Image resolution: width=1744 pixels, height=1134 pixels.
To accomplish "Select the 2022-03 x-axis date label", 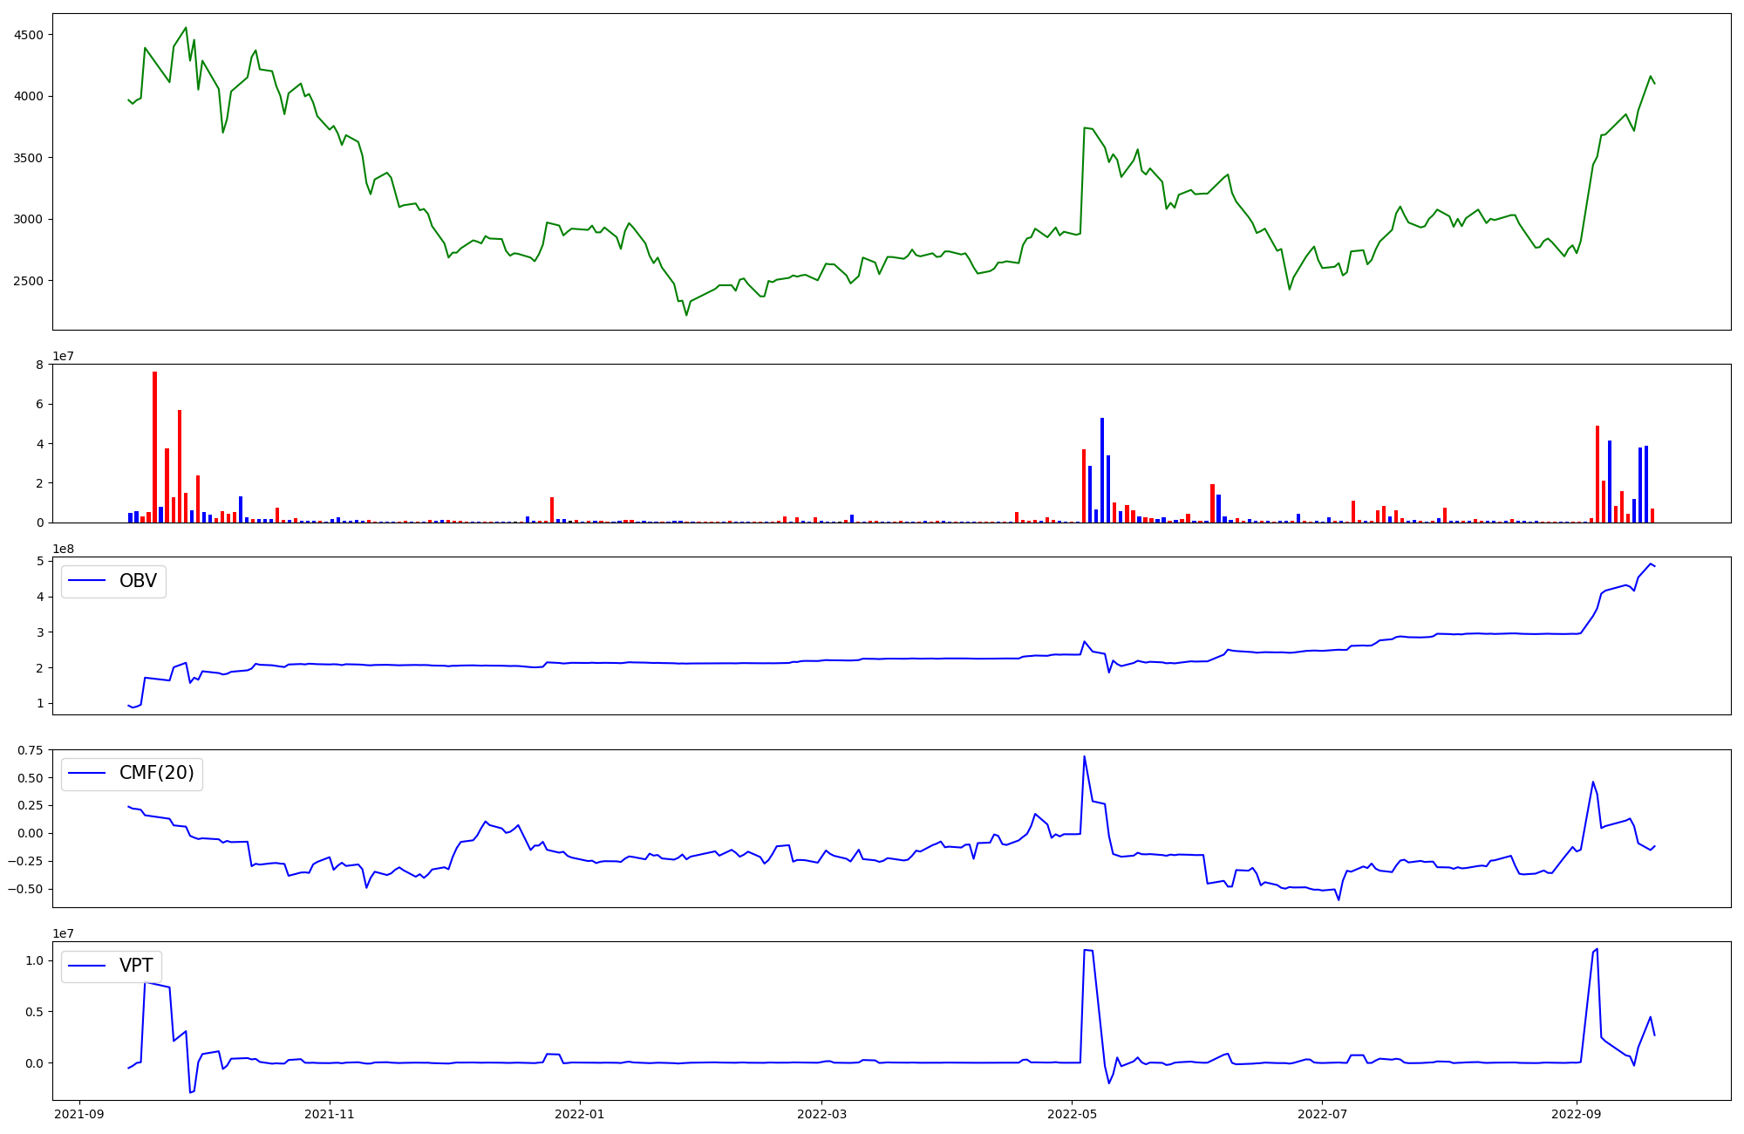I will click(x=821, y=1114).
